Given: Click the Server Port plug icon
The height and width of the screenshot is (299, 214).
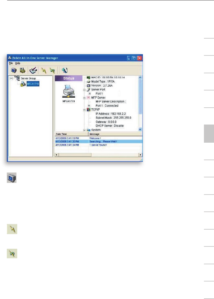Looking at the screenshot, I should [88, 90].
